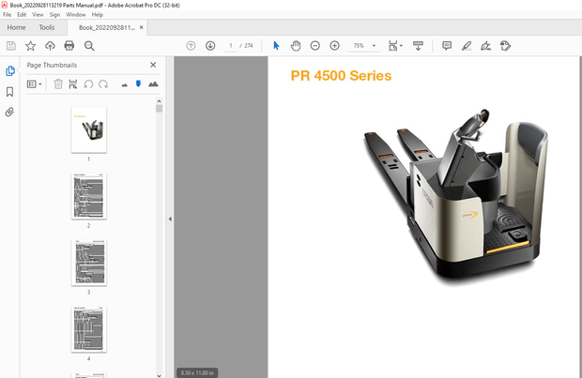
Task: Collapse the navigation pane with divider arrow
Action: click(169, 219)
